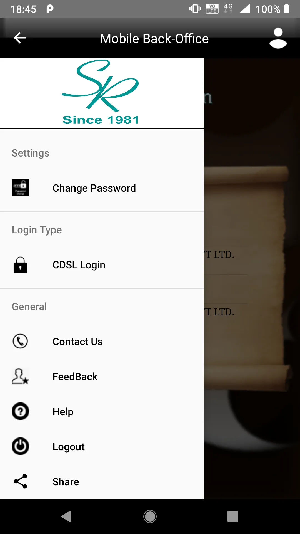Select CDSL Login option

79,265
